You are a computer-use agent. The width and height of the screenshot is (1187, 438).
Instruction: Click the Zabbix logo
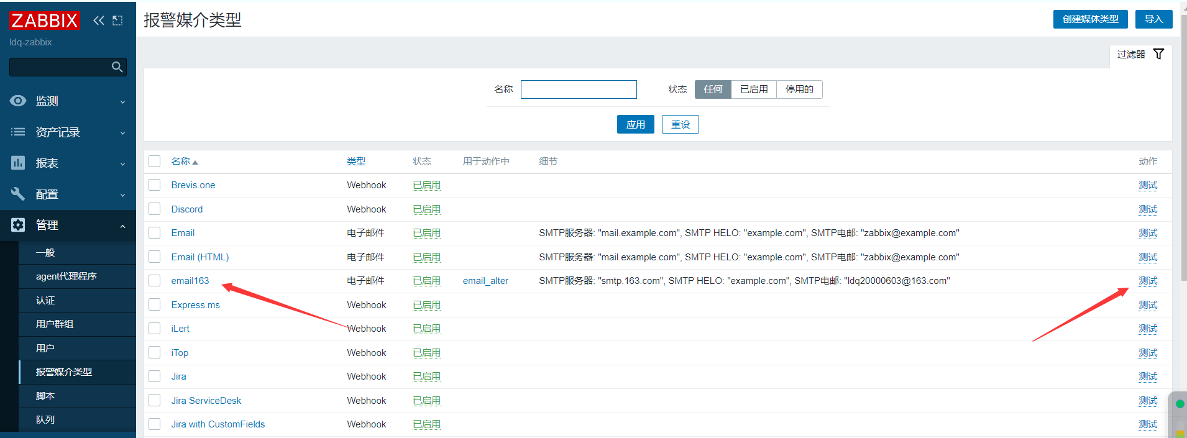pyautogui.click(x=45, y=21)
